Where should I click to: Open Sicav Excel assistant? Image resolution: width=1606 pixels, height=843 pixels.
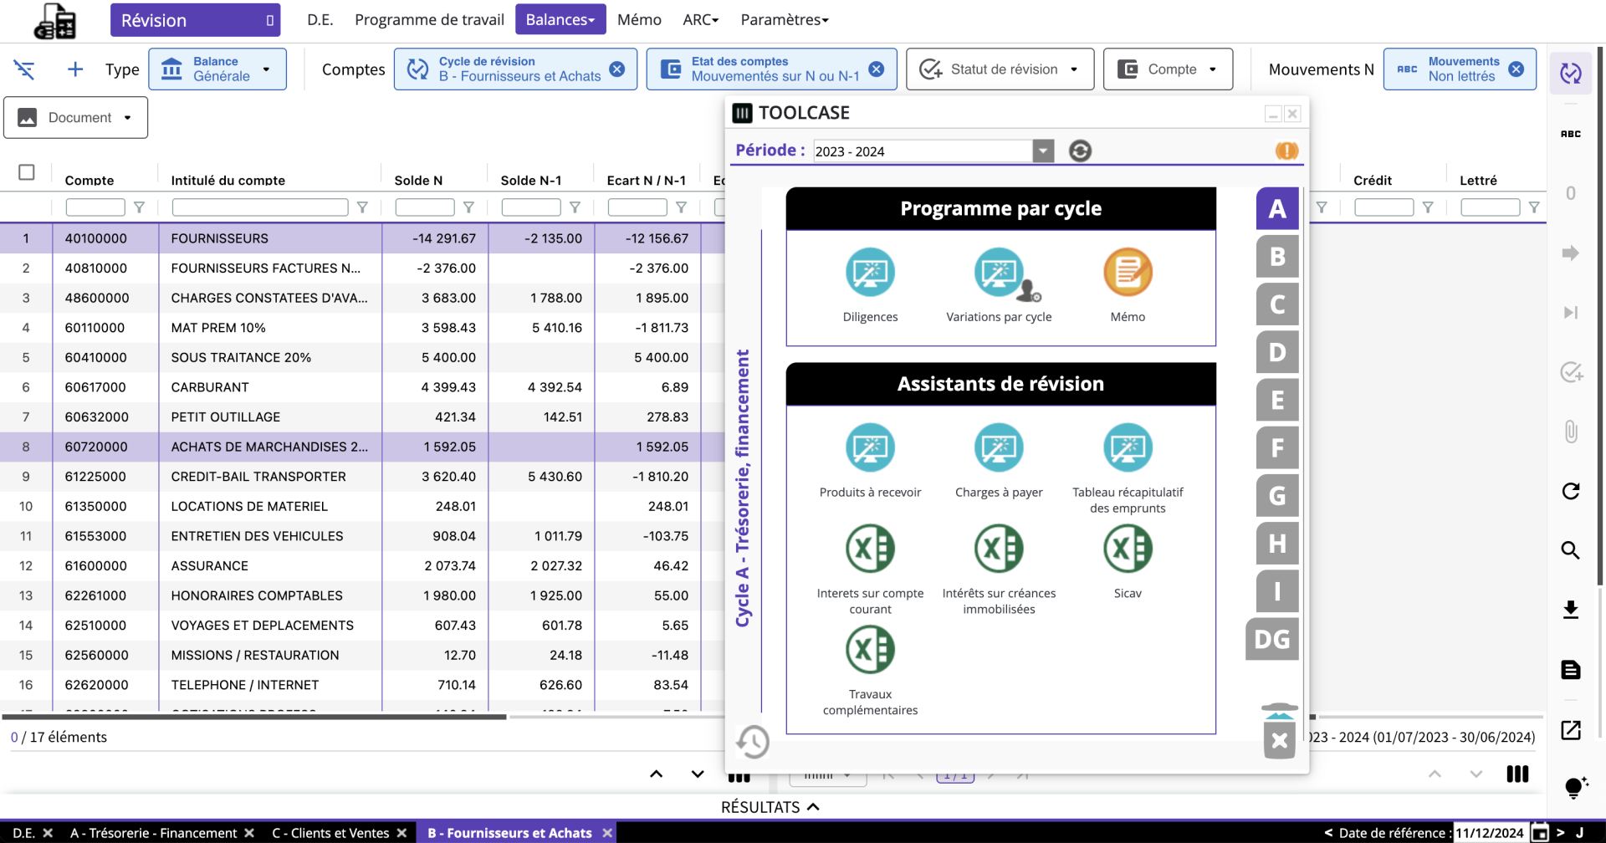point(1127,549)
